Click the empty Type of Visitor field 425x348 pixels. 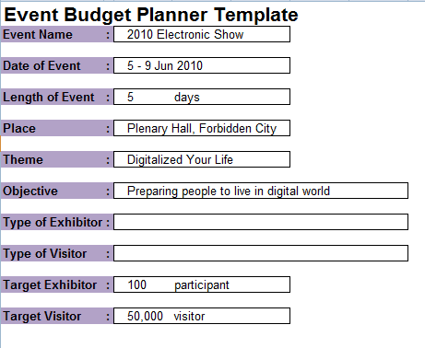tap(261, 253)
